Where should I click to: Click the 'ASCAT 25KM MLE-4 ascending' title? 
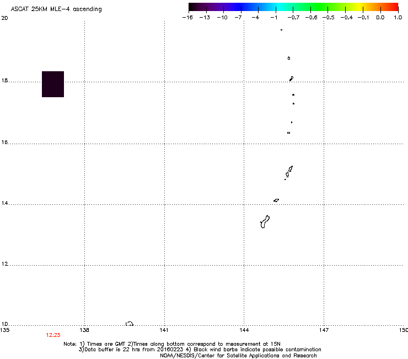[x=56, y=9]
